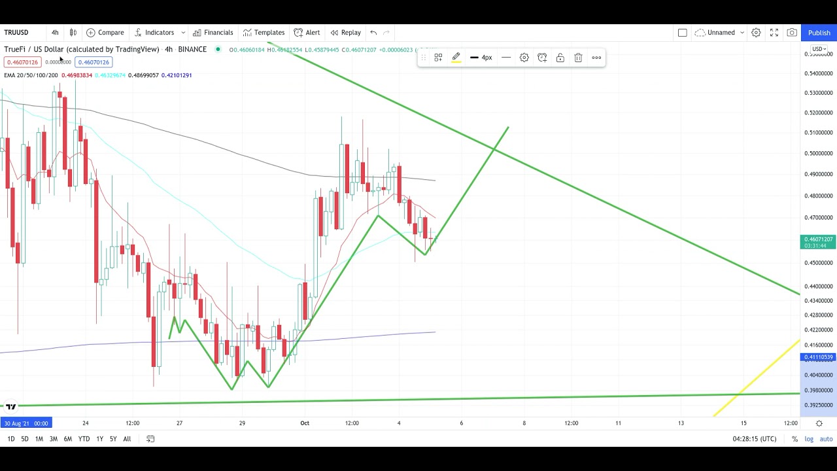
Task: Click the blue buy price 0.46070126
Action: [94, 62]
